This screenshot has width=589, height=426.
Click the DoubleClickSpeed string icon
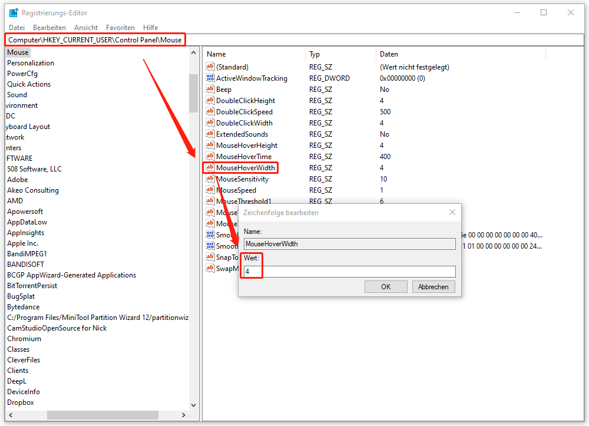210,111
